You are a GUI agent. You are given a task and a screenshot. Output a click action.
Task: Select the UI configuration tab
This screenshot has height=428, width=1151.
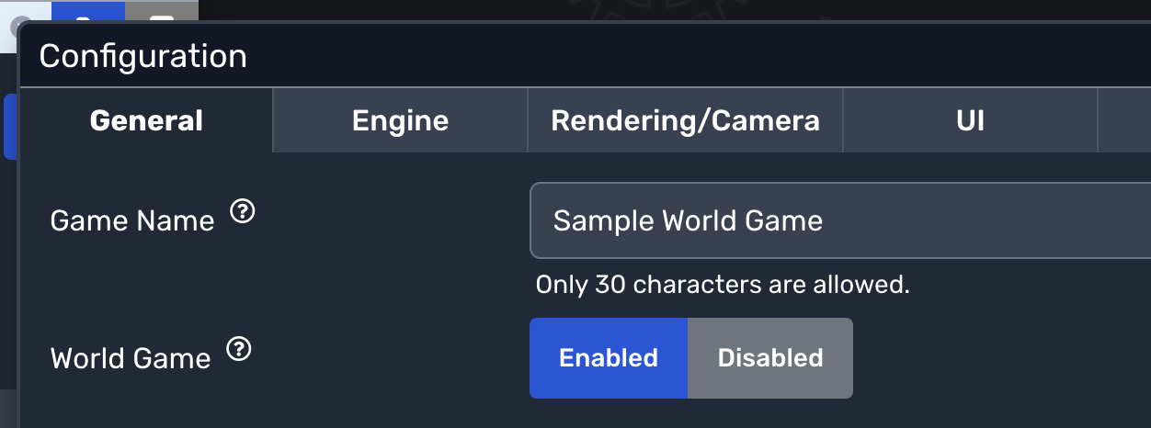970,120
